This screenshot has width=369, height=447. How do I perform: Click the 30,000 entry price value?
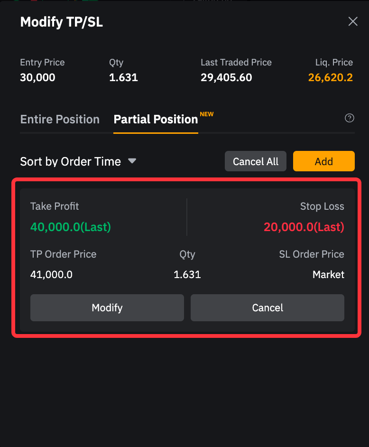click(37, 77)
